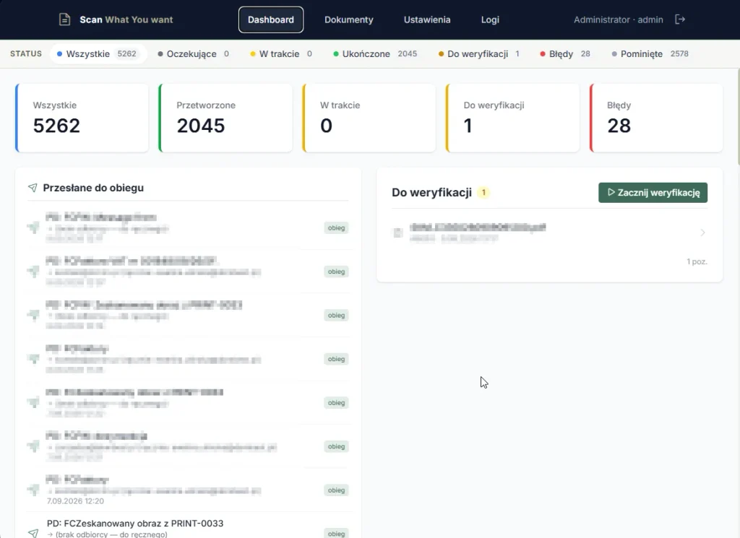This screenshot has height=538, width=740.
Task: Click the yellow count badge beside Do weryfikacji heading
Action: (483, 192)
